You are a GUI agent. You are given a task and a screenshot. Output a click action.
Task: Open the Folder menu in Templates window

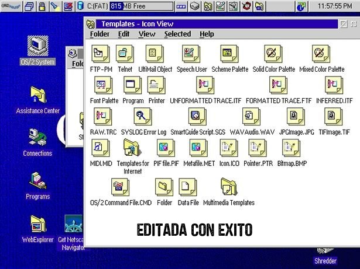click(100, 34)
